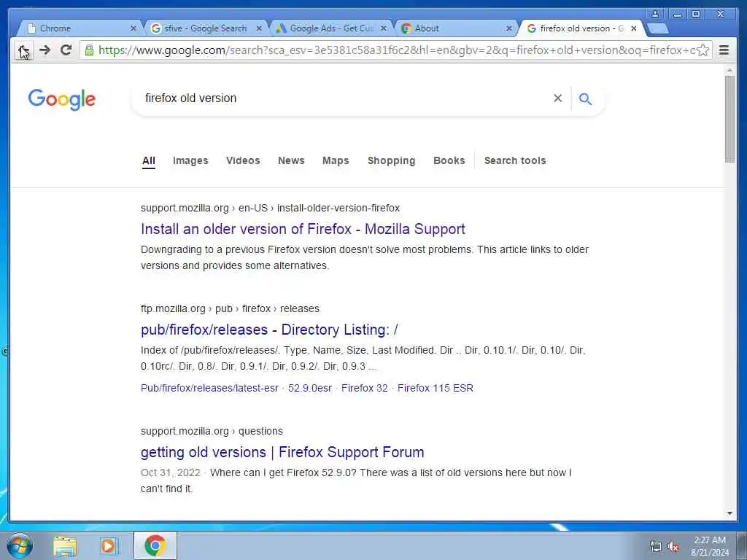The width and height of the screenshot is (747, 560).
Task: Click the muted volume tray icon
Action: click(x=673, y=547)
